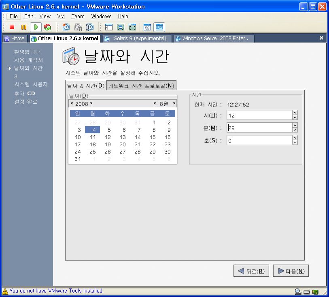Click the minute (분) input field

click(x=259, y=128)
